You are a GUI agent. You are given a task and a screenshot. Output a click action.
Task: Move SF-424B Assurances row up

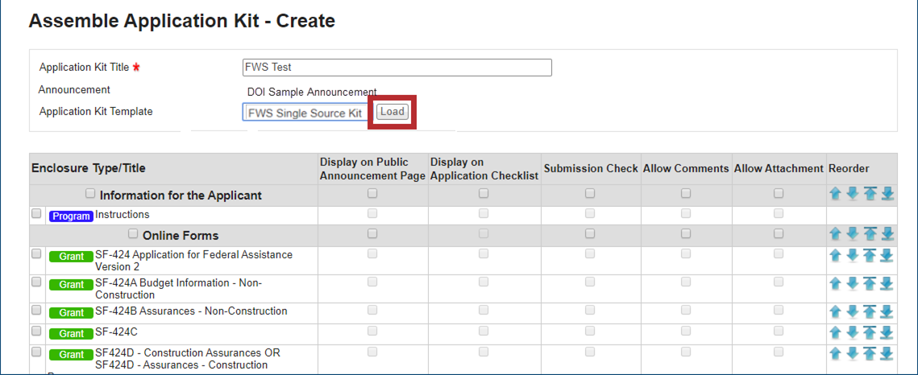click(x=835, y=311)
